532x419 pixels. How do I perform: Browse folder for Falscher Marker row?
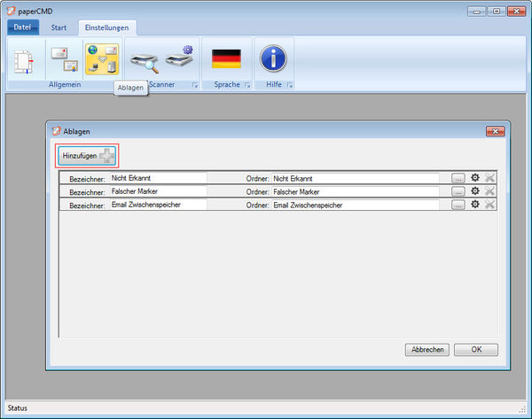pyautogui.click(x=458, y=191)
